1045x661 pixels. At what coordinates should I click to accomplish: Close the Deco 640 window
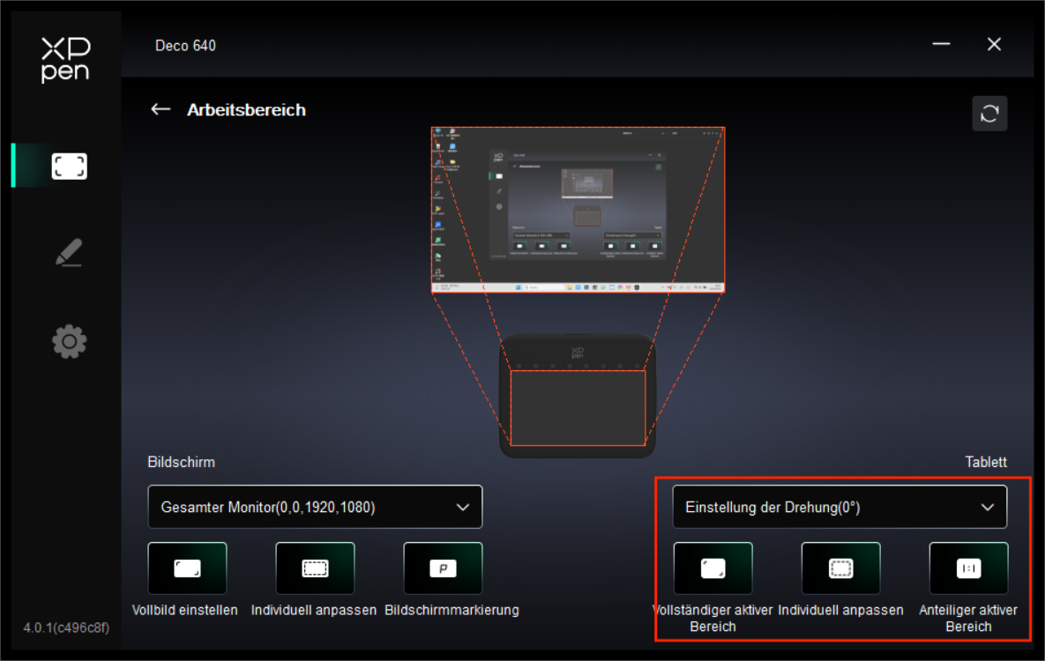(994, 44)
